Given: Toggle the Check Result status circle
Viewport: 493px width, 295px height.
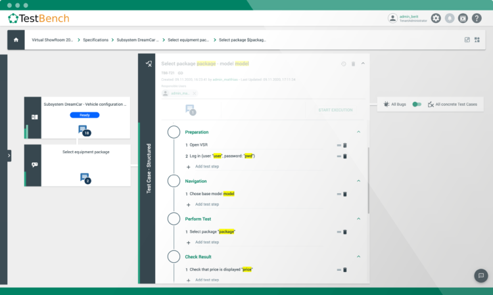Looking at the screenshot, I should pyautogui.click(x=174, y=257).
